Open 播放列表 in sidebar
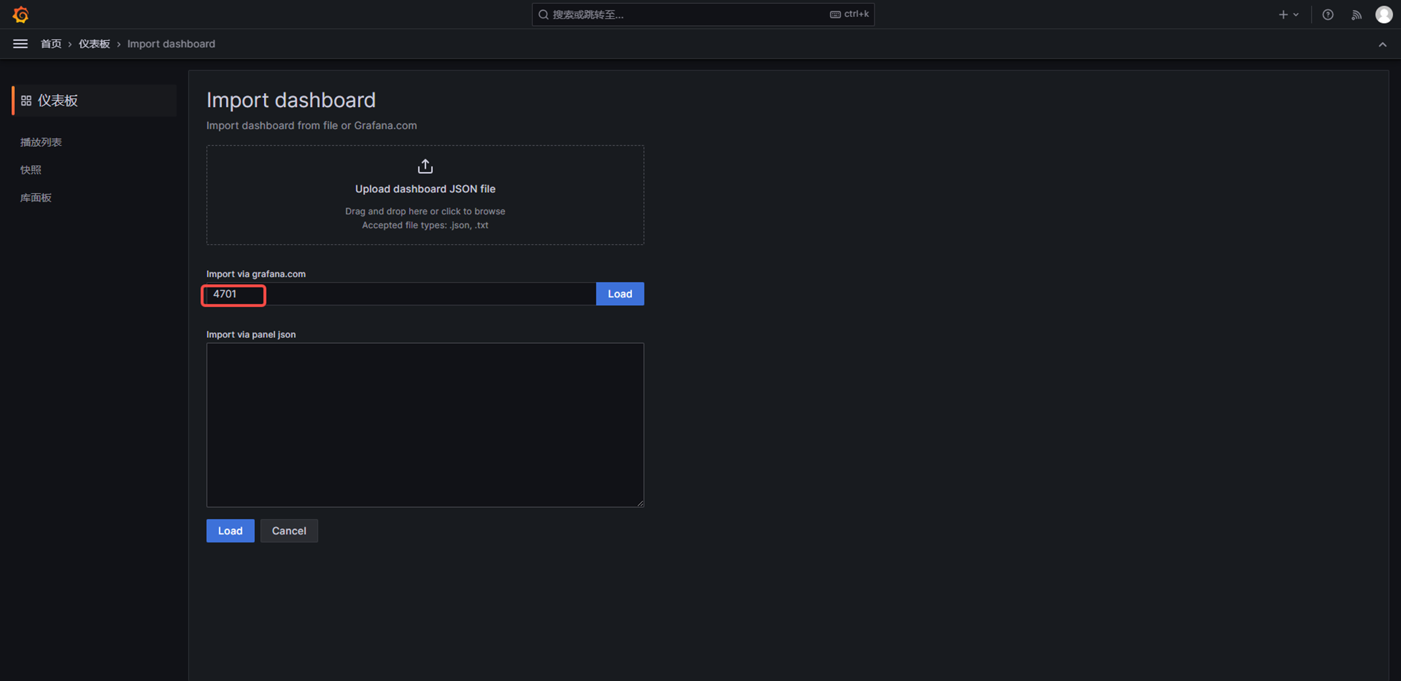Screen dimensions: 1401x681 (x=41, y=142)
